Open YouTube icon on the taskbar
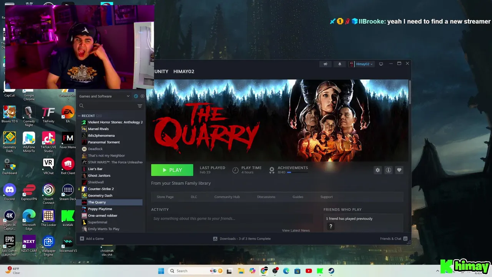The image size is (492, 277). tap(309, 271)
